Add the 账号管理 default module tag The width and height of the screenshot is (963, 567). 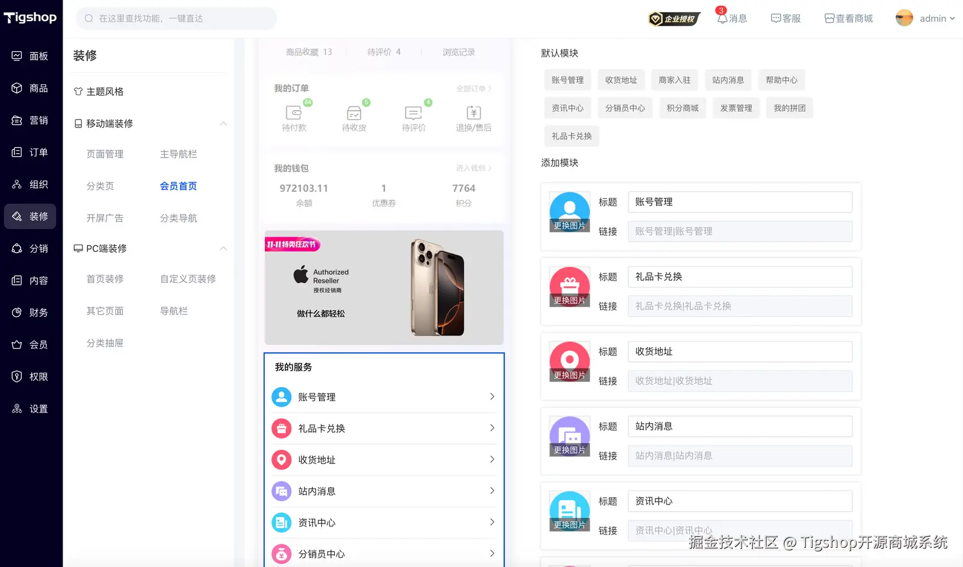[568, 80]
